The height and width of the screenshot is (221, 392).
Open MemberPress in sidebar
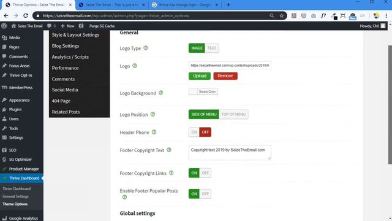click(x=21, y=87)
